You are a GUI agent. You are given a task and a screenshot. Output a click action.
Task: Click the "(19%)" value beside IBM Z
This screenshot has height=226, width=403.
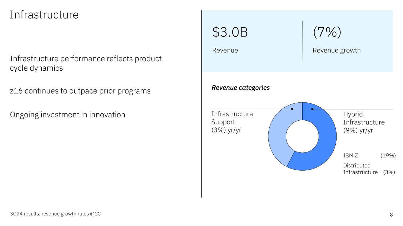pos(388,155)
